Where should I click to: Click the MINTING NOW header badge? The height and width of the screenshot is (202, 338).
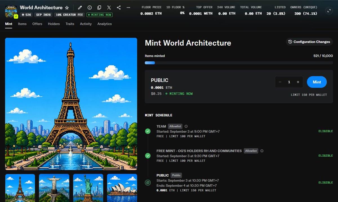coord(100,15)
